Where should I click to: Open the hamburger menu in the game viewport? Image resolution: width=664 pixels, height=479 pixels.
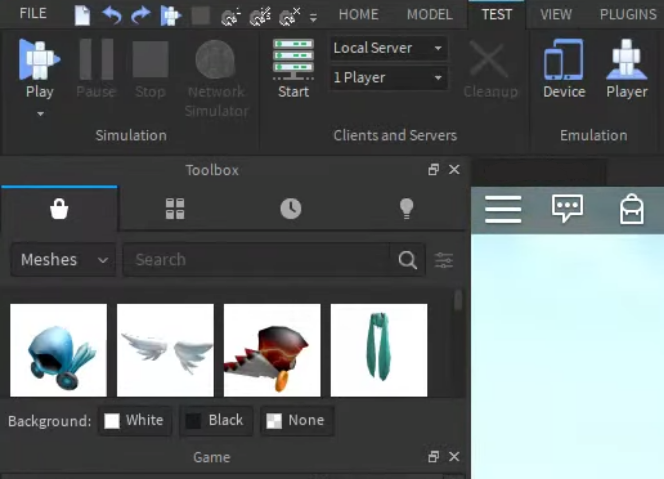[x=503, y=209]
